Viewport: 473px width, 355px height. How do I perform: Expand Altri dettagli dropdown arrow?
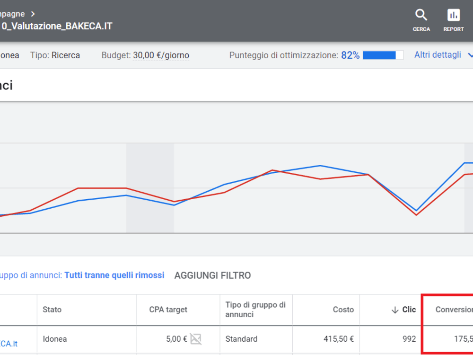coord(470,55)
